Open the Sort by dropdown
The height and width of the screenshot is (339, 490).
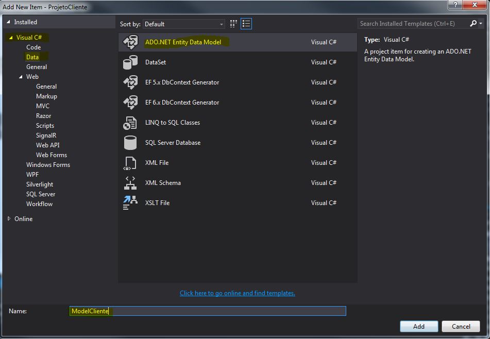pyautogui.click(x=221, y=24)
